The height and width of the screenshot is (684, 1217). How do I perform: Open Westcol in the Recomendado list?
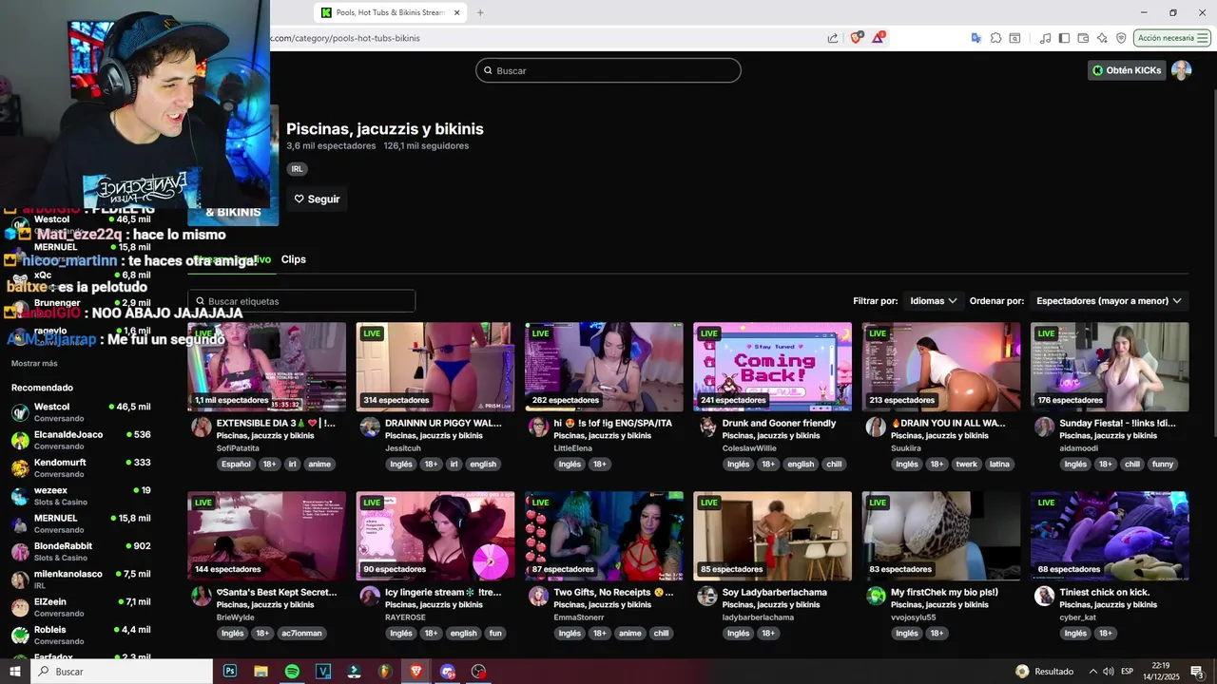(81, 412)
